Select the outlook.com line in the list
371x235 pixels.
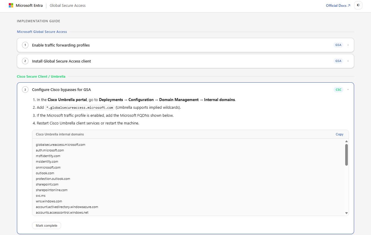[x=45, y=173]
